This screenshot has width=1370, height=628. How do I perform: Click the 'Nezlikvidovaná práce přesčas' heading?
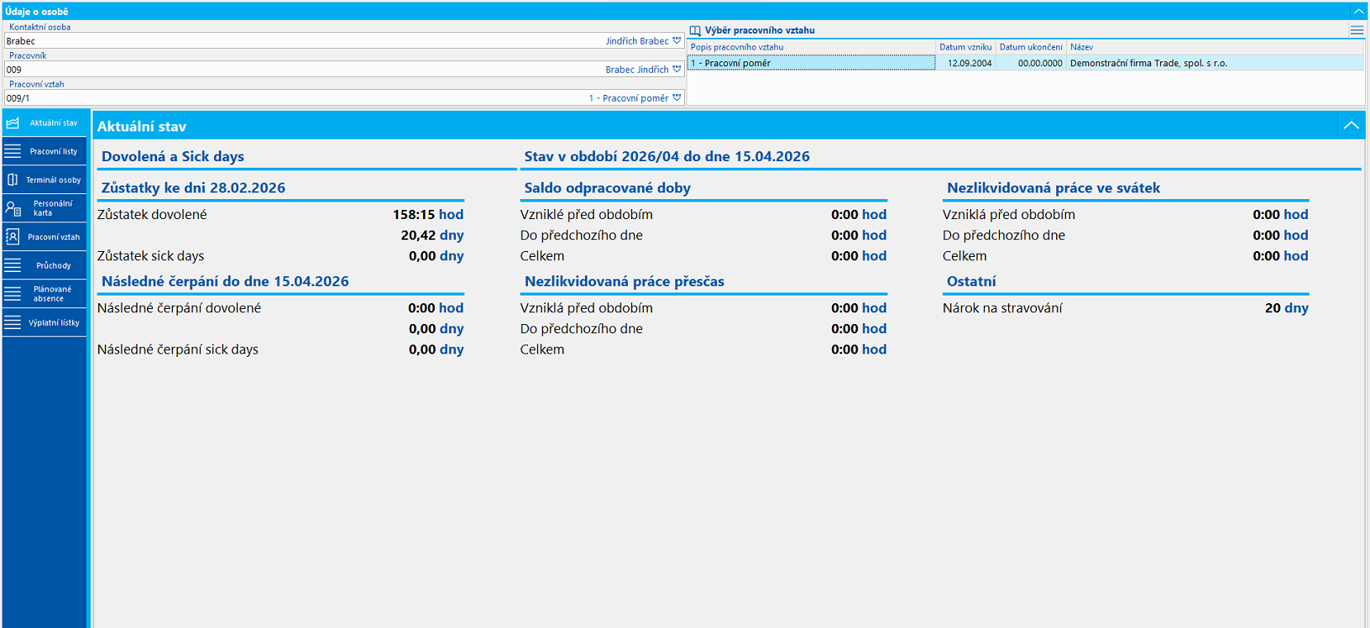click(x=625, y=281)
